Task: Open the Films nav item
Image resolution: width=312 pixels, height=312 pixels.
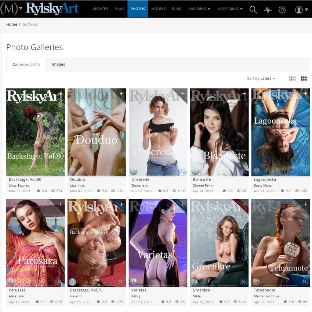Action: pyautogui.click(x=119, y=9)
